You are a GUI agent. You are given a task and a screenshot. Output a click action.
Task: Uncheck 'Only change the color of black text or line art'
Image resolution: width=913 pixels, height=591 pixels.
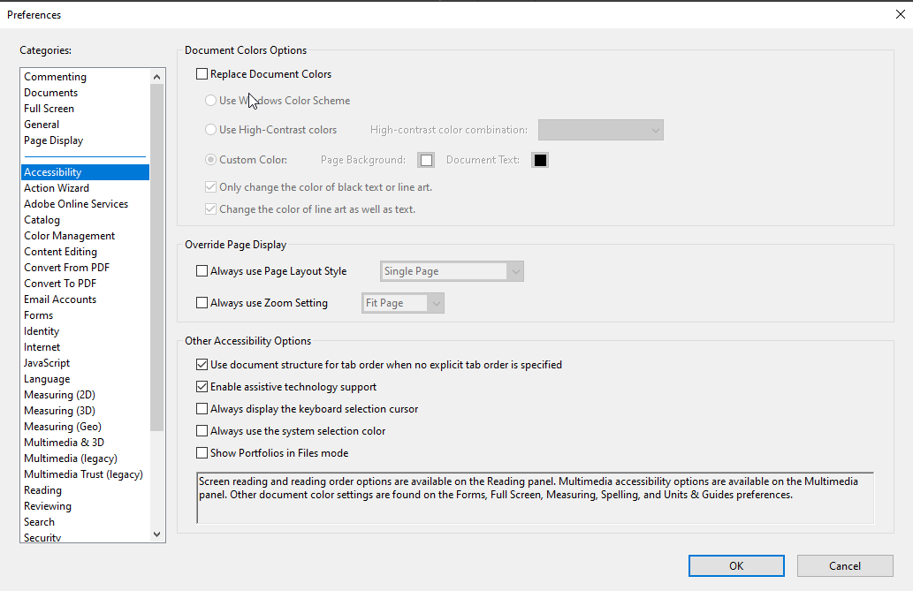(x=210, y=186)
